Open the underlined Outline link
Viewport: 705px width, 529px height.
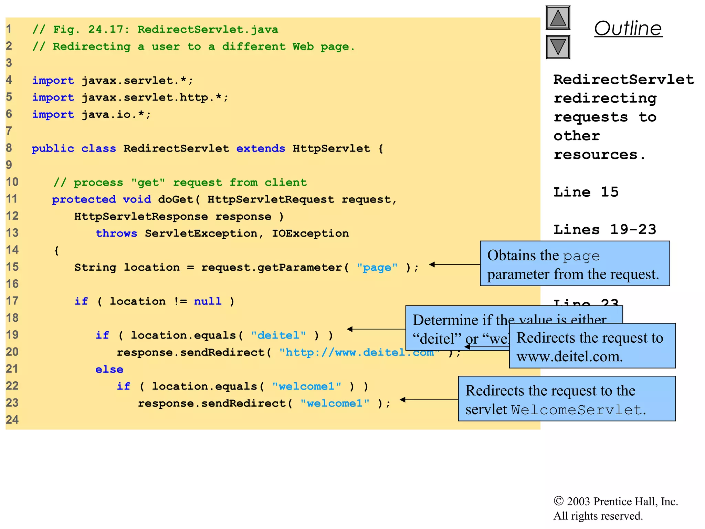pyautogui.click(x=628, y=28)
